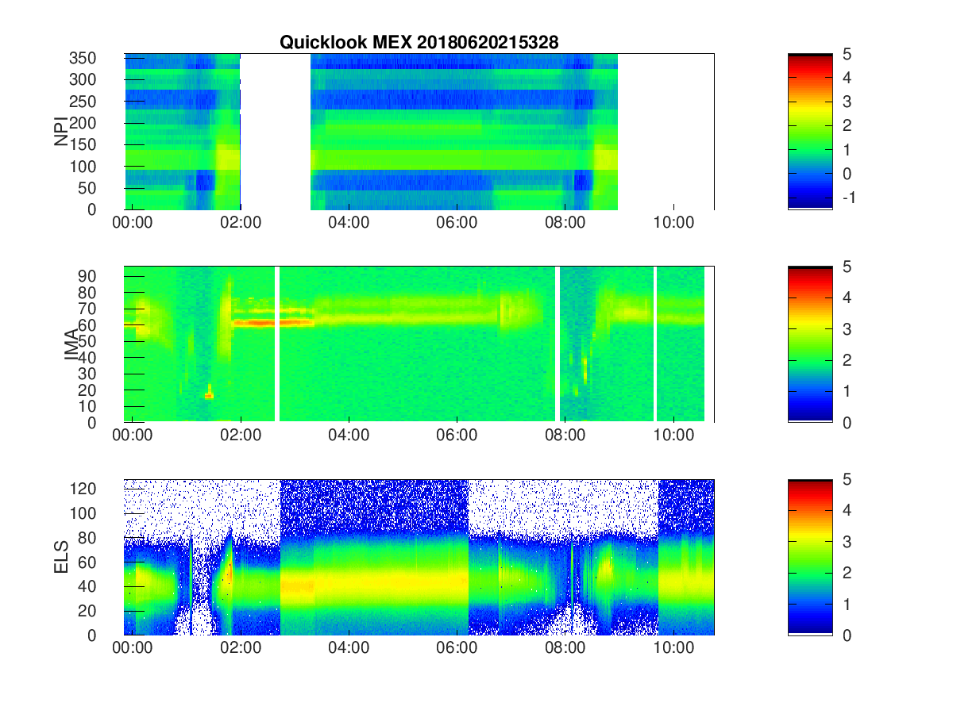Select the IMA y-axis label
This screenshot has width=953, height=714.
coord(73,345)
